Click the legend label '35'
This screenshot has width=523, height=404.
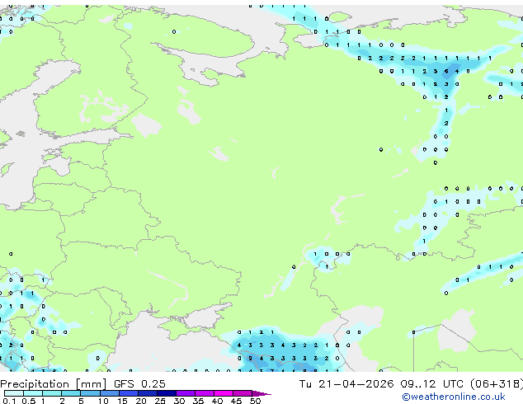pyautogui.click(x=198, y=401)
